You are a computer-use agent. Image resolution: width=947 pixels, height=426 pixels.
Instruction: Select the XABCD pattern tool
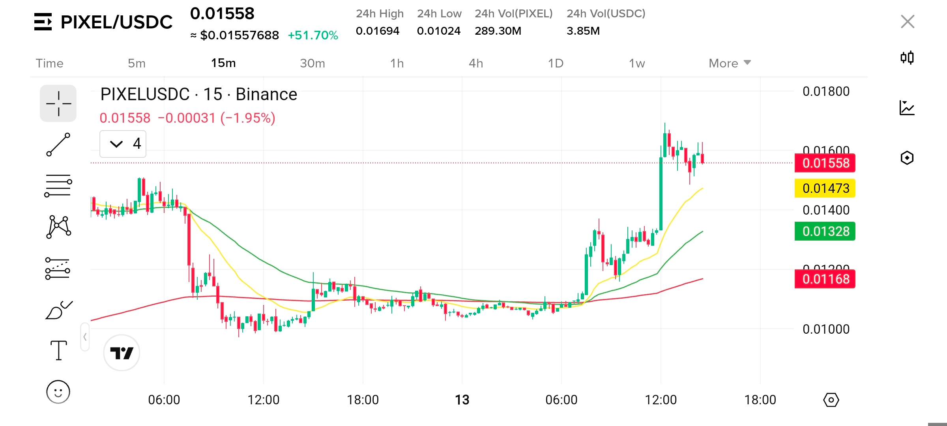58,227
